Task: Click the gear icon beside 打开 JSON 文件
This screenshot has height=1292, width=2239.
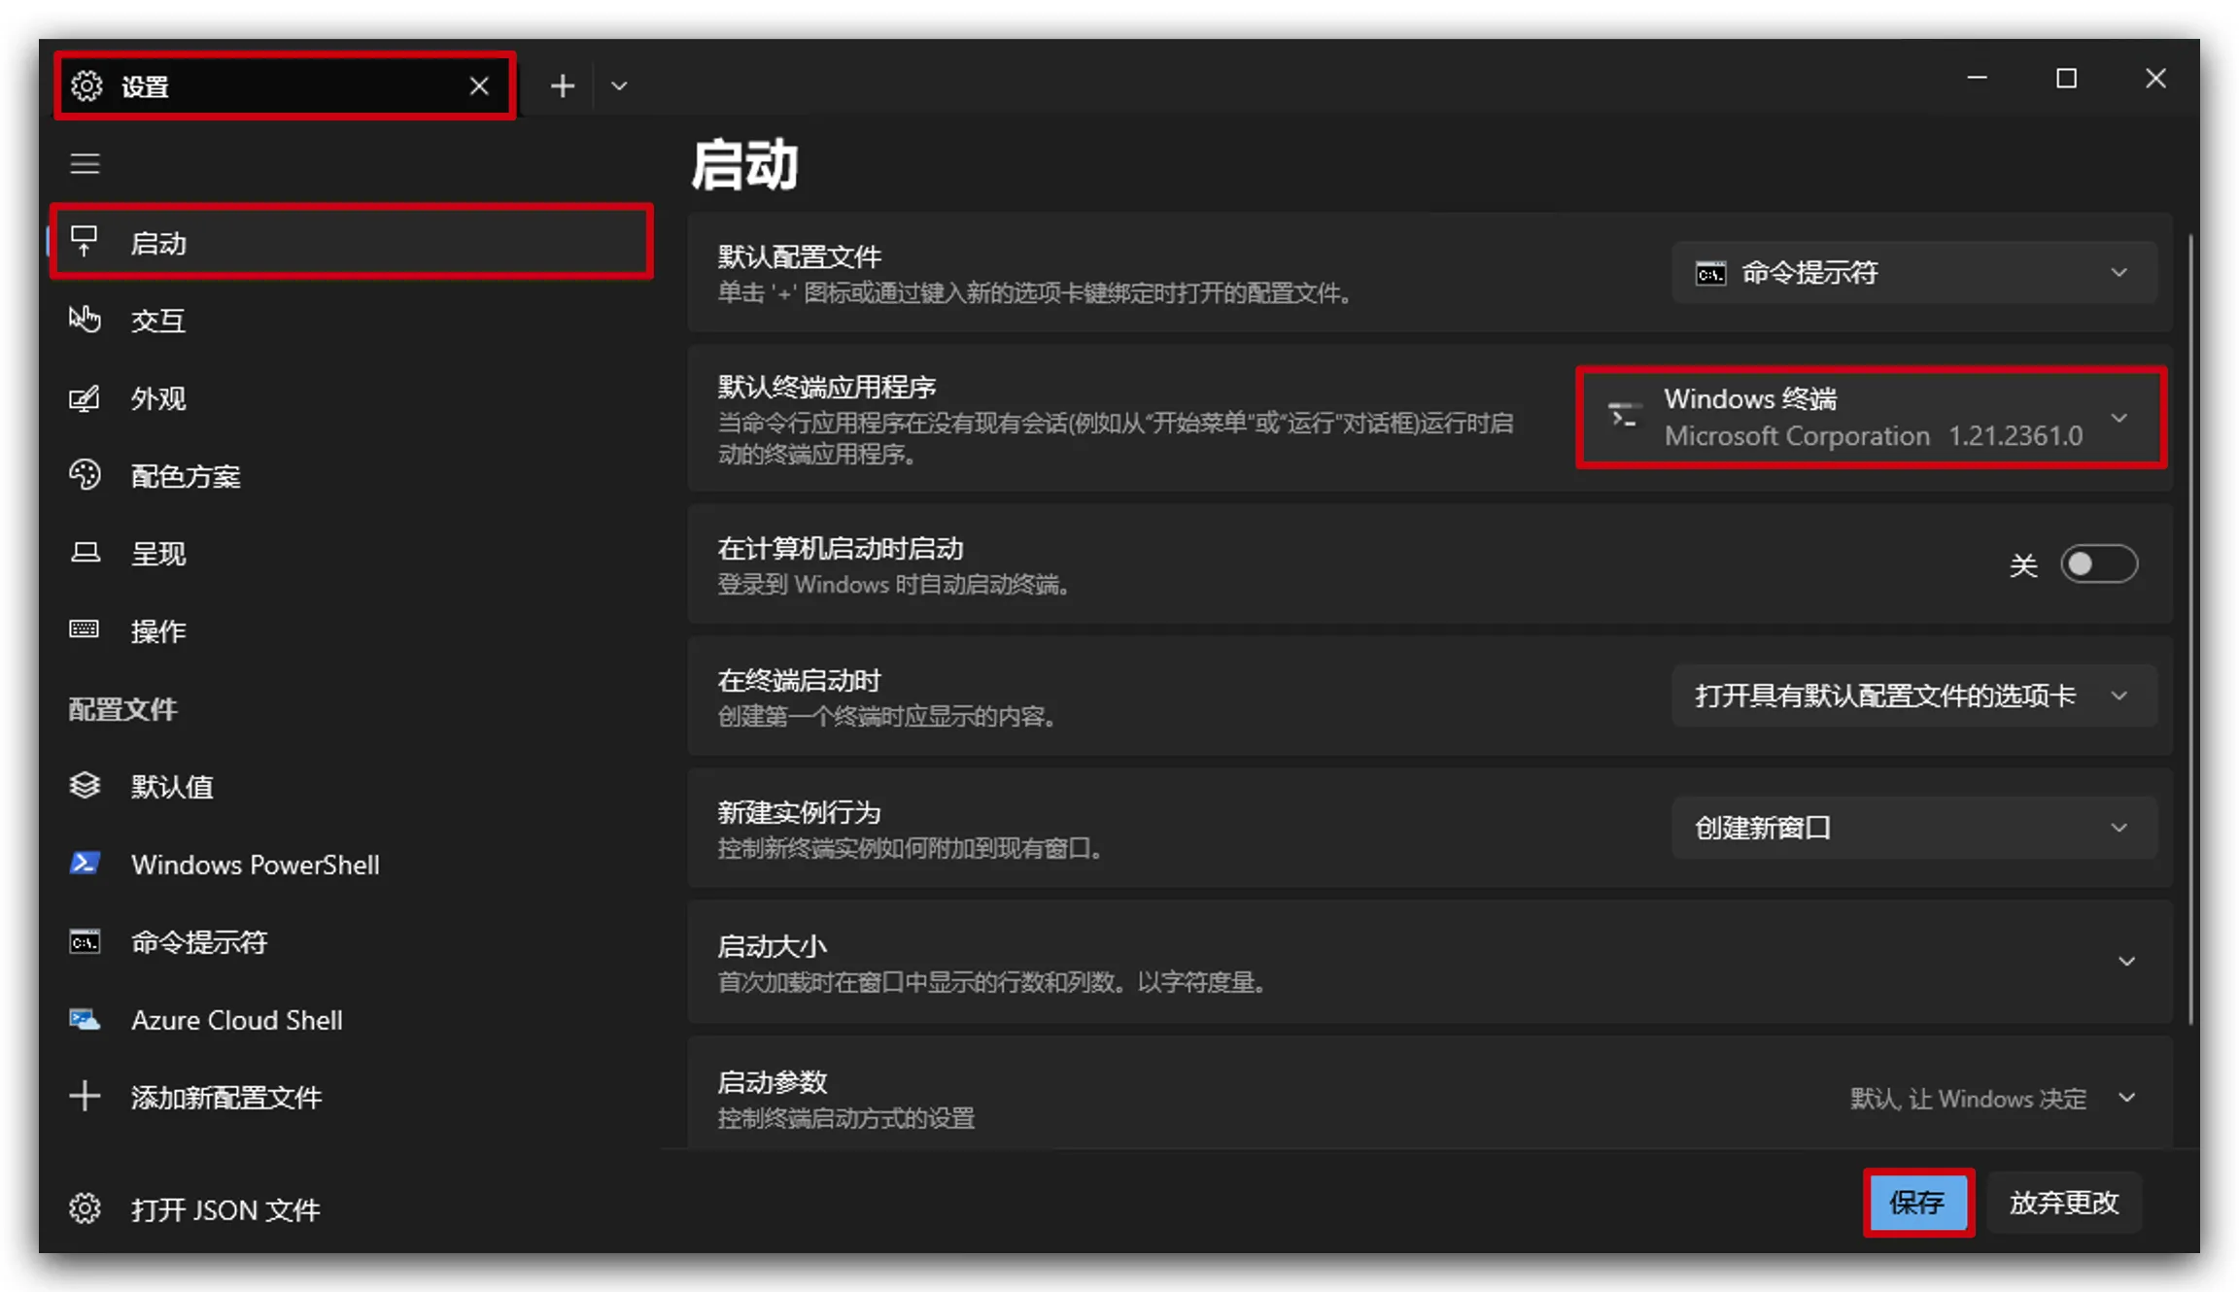Action: pos(85,1208)
